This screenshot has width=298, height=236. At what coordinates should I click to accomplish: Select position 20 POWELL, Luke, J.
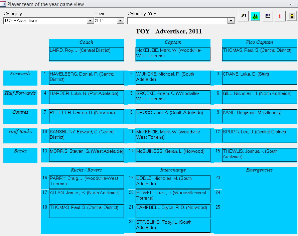point(173,196)
